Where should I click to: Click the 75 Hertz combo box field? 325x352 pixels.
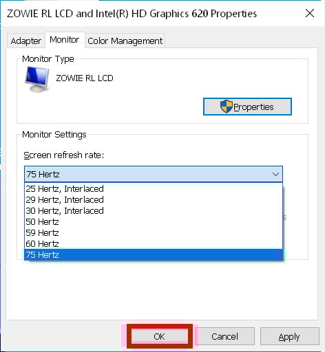pyautogui.click(x=154, y=175)
